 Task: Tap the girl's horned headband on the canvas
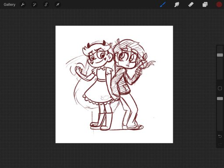point(96,43)
